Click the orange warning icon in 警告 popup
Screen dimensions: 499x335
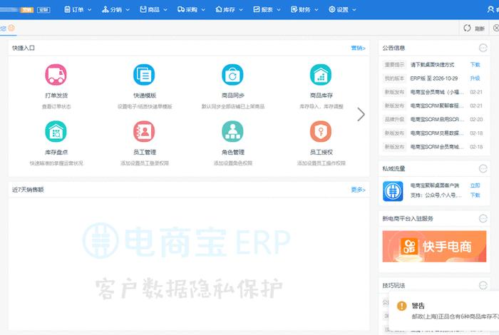(x=401, y=306)
